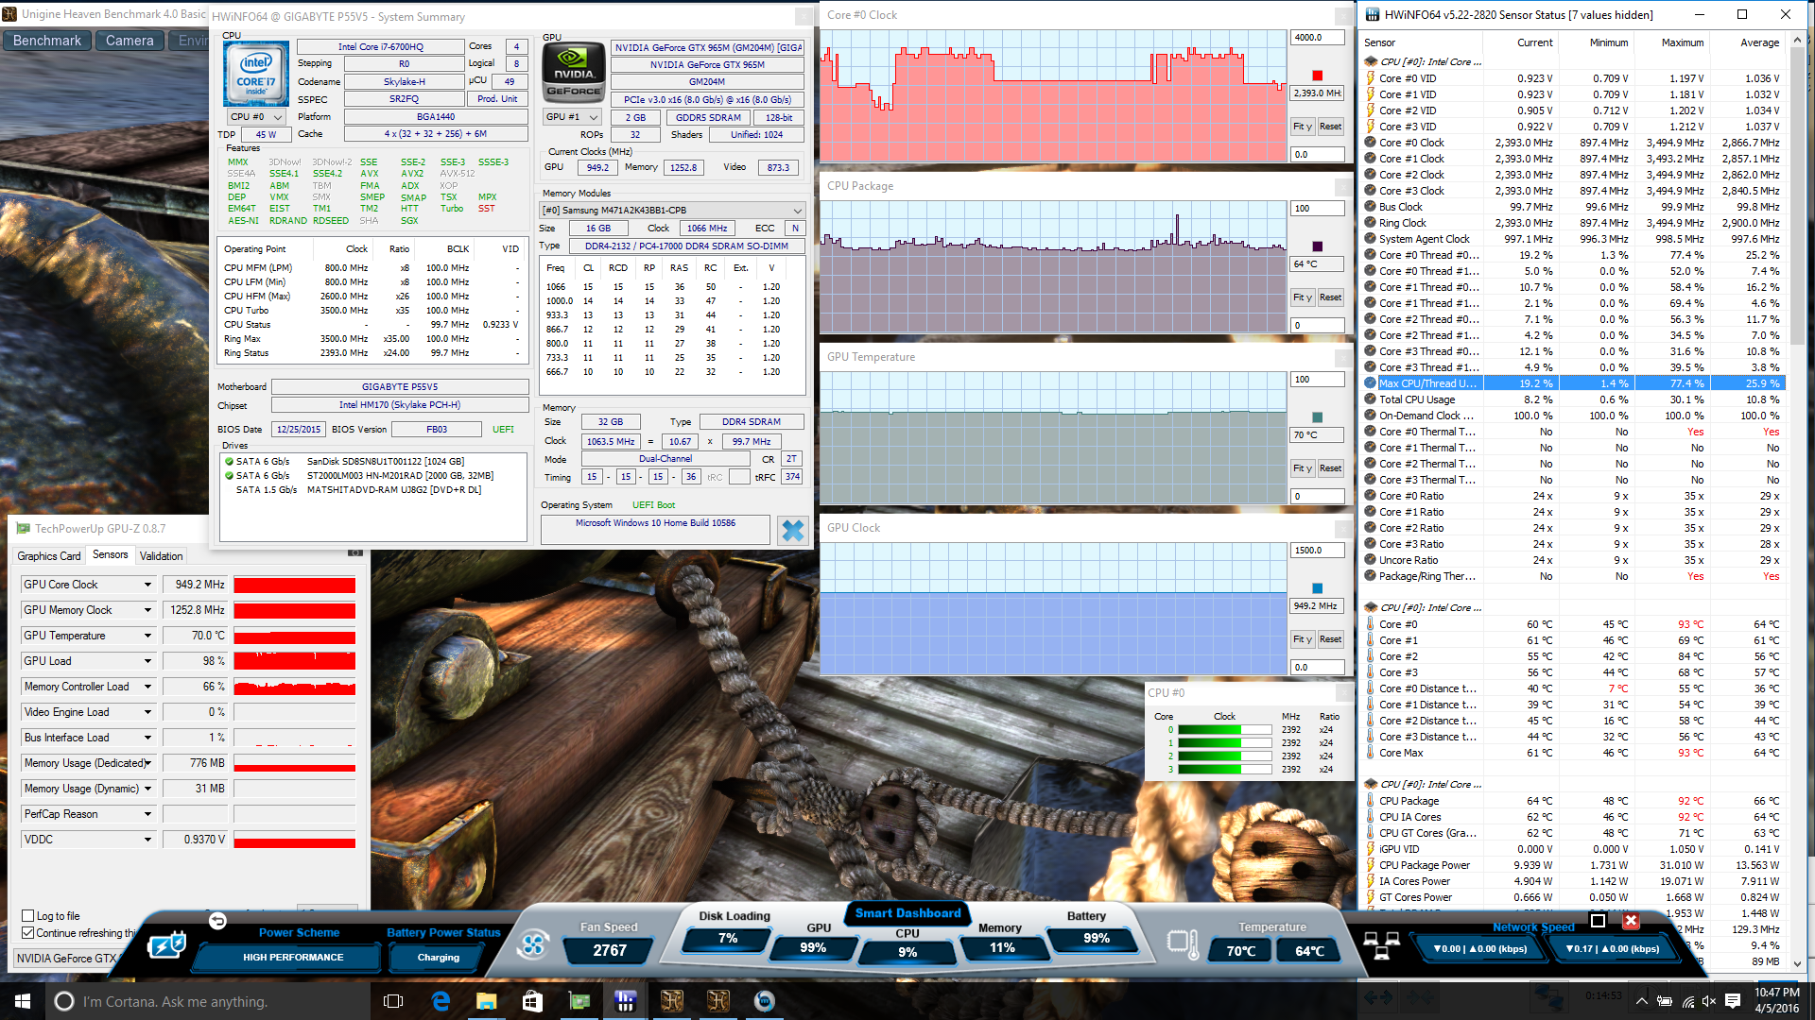This screenshot has height=1020, width=1815.
Task: Switch to the Graphics Card tab
Action: 49,556
